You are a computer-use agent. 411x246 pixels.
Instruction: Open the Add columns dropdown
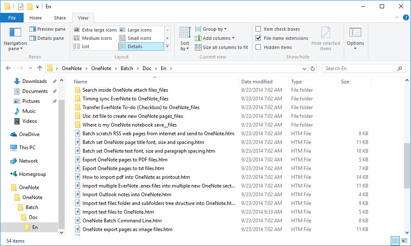click(x=215, y=38)
